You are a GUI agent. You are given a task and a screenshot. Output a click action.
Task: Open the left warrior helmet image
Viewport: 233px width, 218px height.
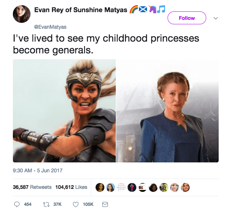point(64,110)
